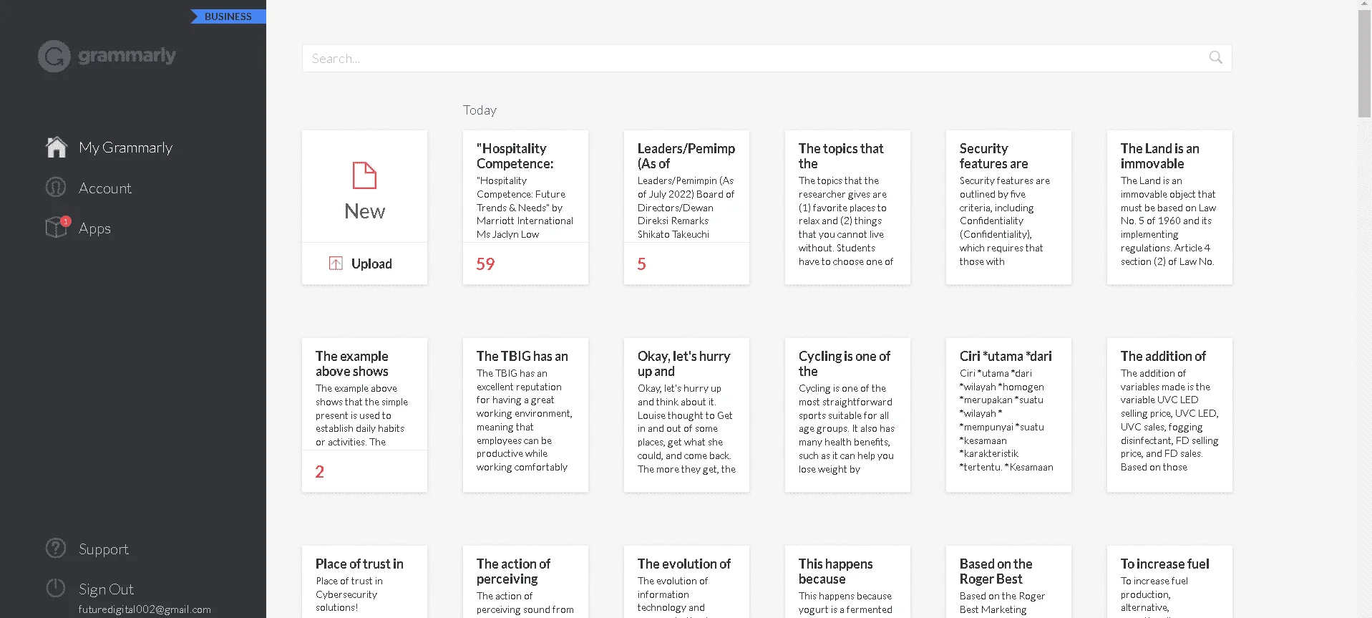Open "The example above shows" document
Viewport: 1372px width, 618px height.
364,415
